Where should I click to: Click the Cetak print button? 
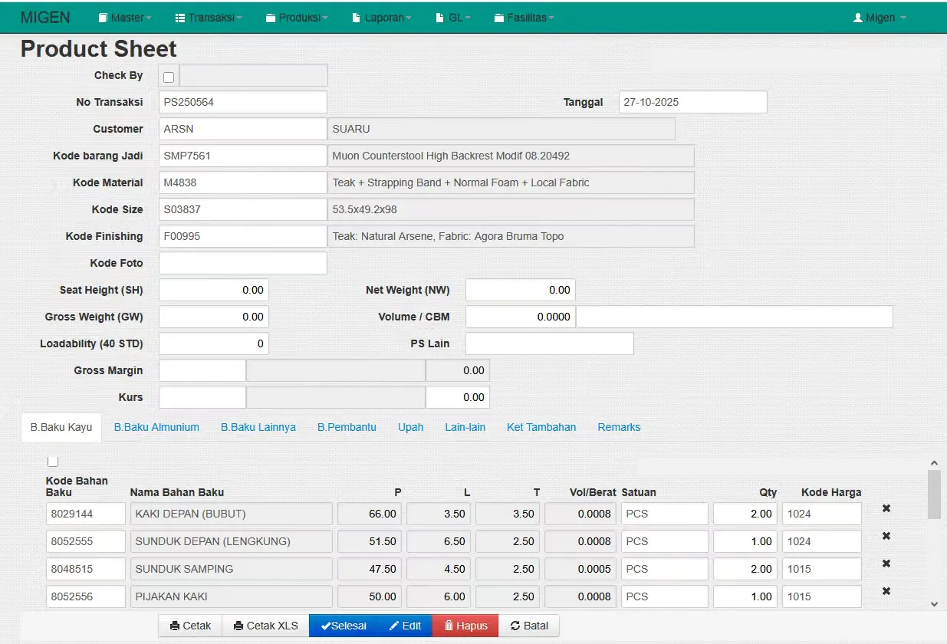coord(190,626)
